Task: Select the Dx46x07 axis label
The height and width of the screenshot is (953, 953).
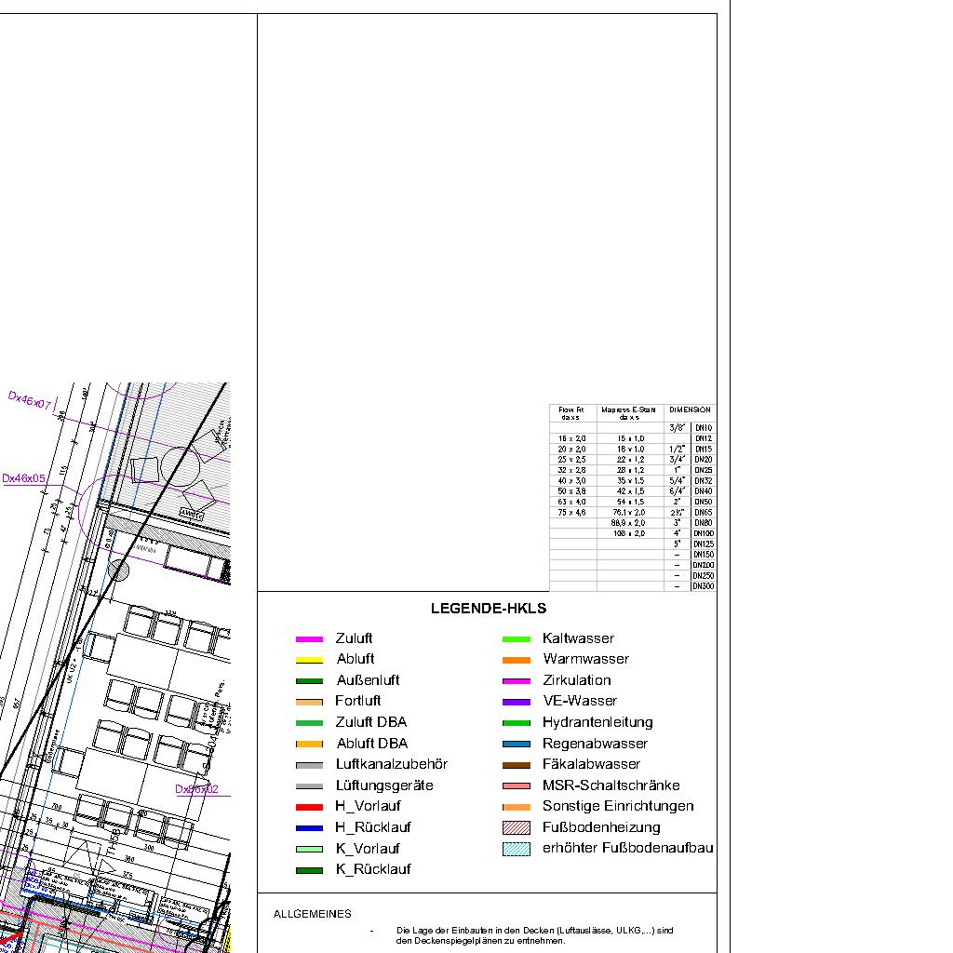Action: 30,401
